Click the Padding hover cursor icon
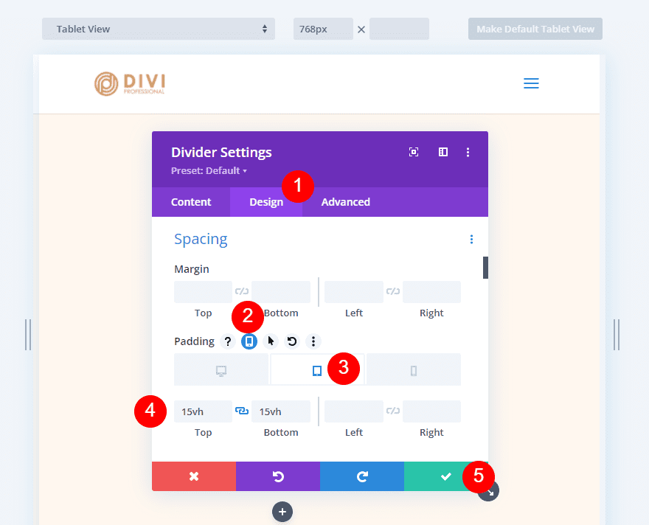This screenshot has height=525, width=649. pyautogui.click(x=271, y=341)
